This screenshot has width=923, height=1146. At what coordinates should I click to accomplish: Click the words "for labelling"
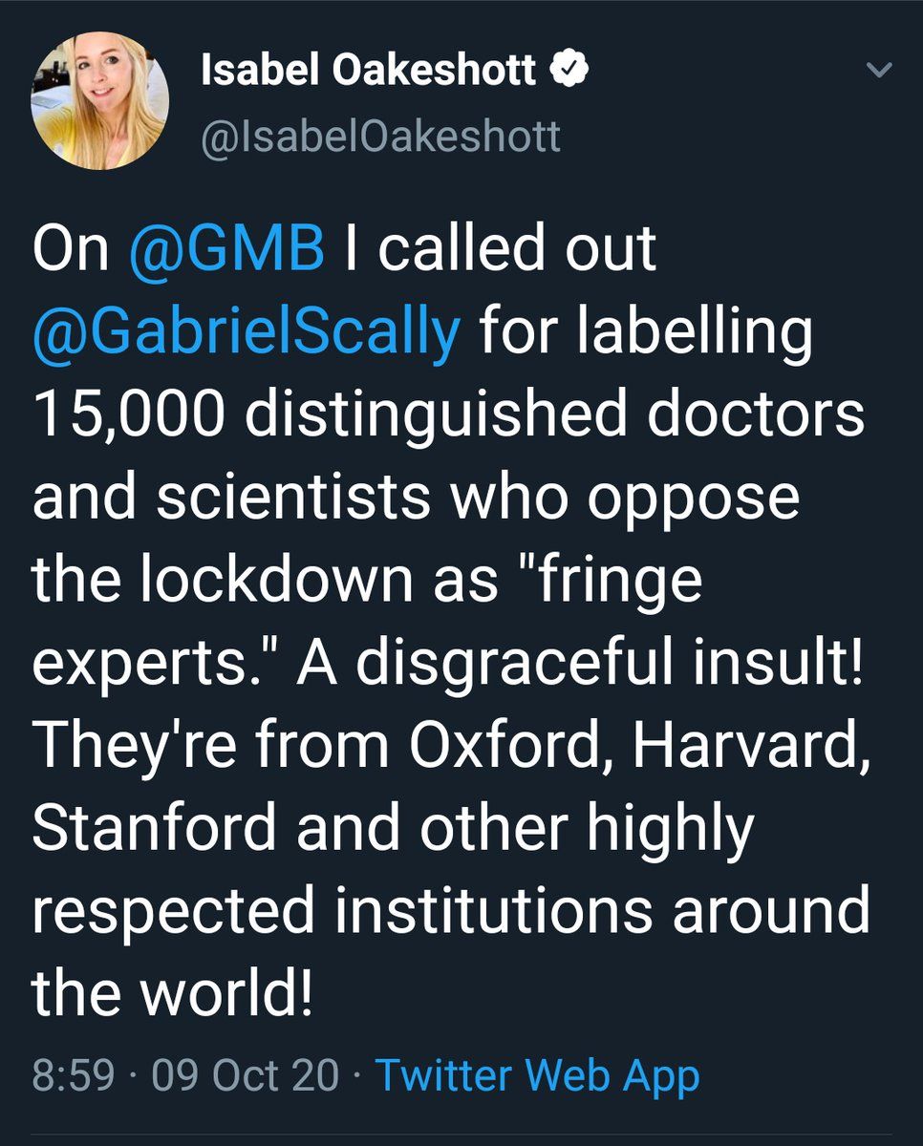tap(645, 333)
